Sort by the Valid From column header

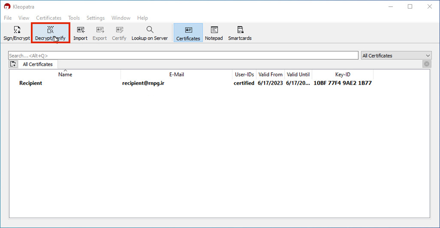pos(270,75)
